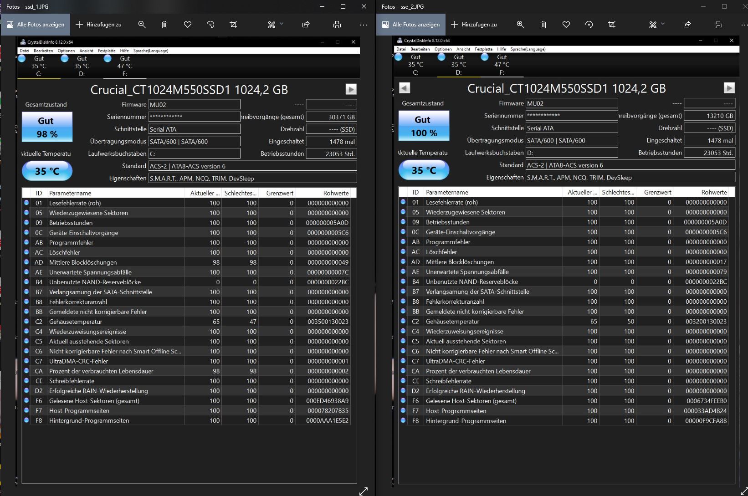
Task: Click the Betriebsstunden '23053 Std.' field in ssd_1 screenshot
Action: [x=331, y=154]
